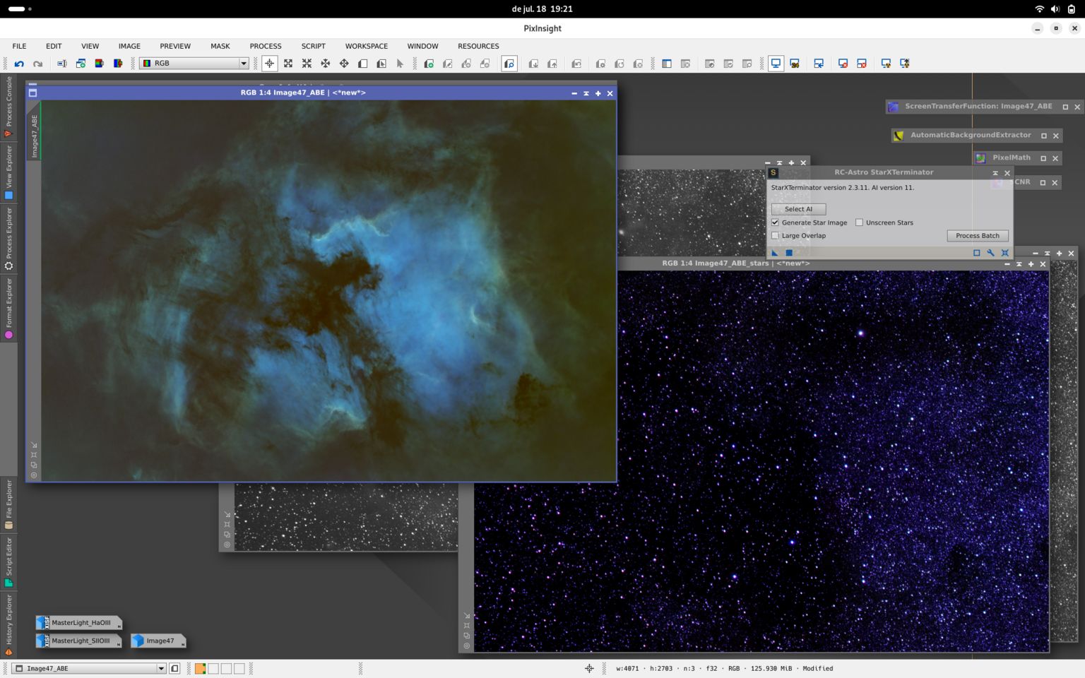Open the Image47_ABE view selector dropdown

pos(90,668)
